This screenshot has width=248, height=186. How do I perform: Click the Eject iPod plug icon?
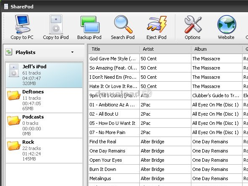pyautogui.click(x=157, y=24)
